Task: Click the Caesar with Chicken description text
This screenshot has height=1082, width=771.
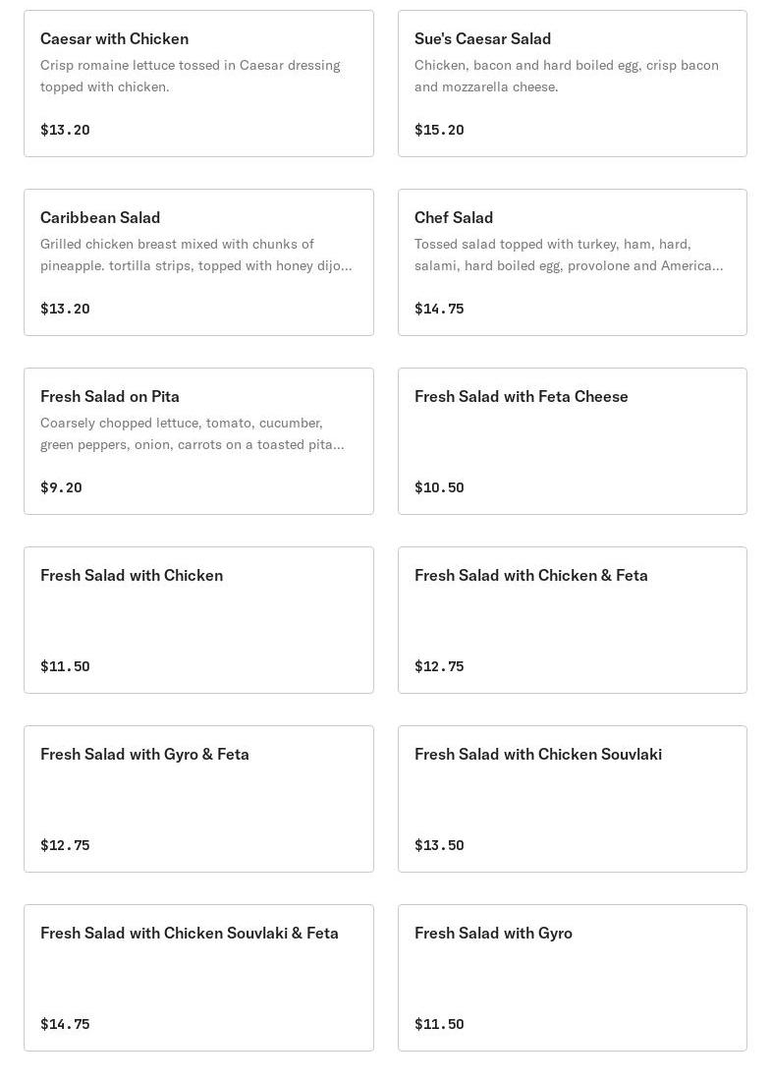Action: click(x=190, y=76)
